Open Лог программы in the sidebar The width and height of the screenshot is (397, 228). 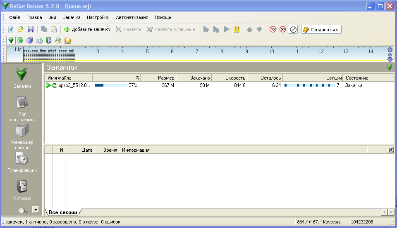point(22,108)
